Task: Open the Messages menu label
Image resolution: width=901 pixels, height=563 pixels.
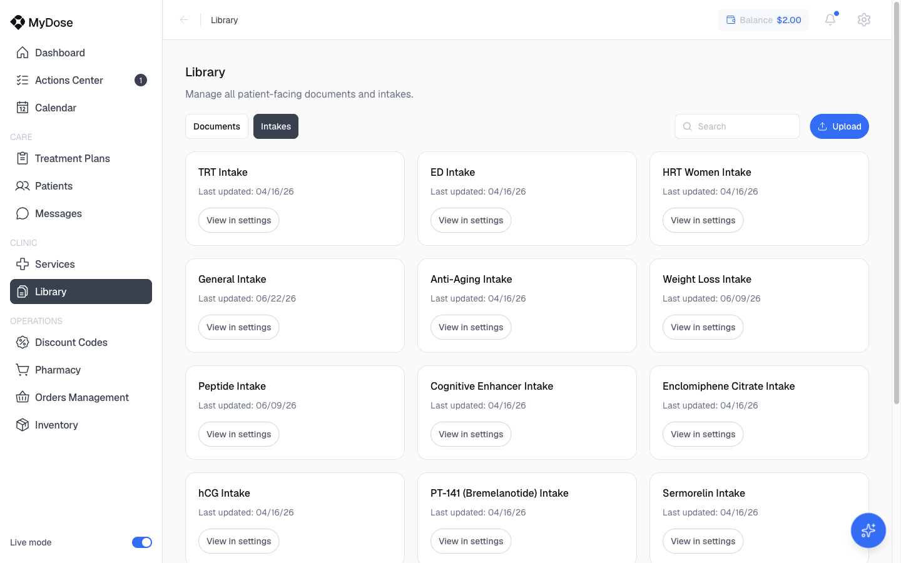Action: (x=58, y=213)
